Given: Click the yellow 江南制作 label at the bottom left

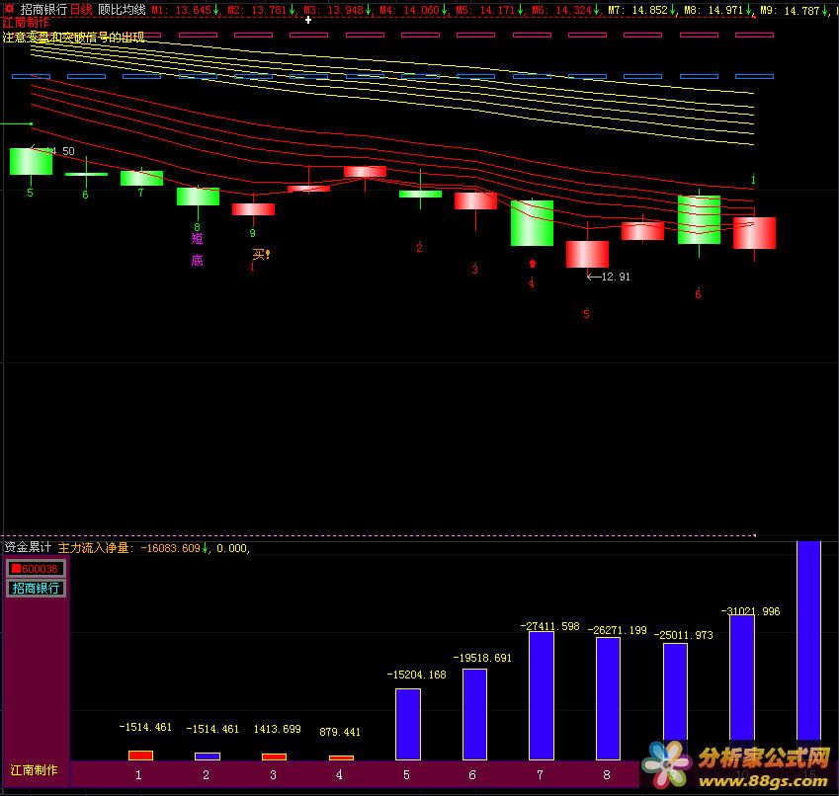Looking at the screenshot, I should 34,769.
